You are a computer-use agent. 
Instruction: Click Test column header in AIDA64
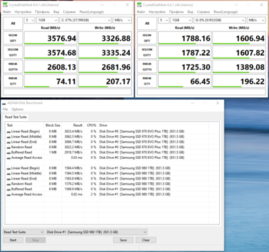pos(25,125)
